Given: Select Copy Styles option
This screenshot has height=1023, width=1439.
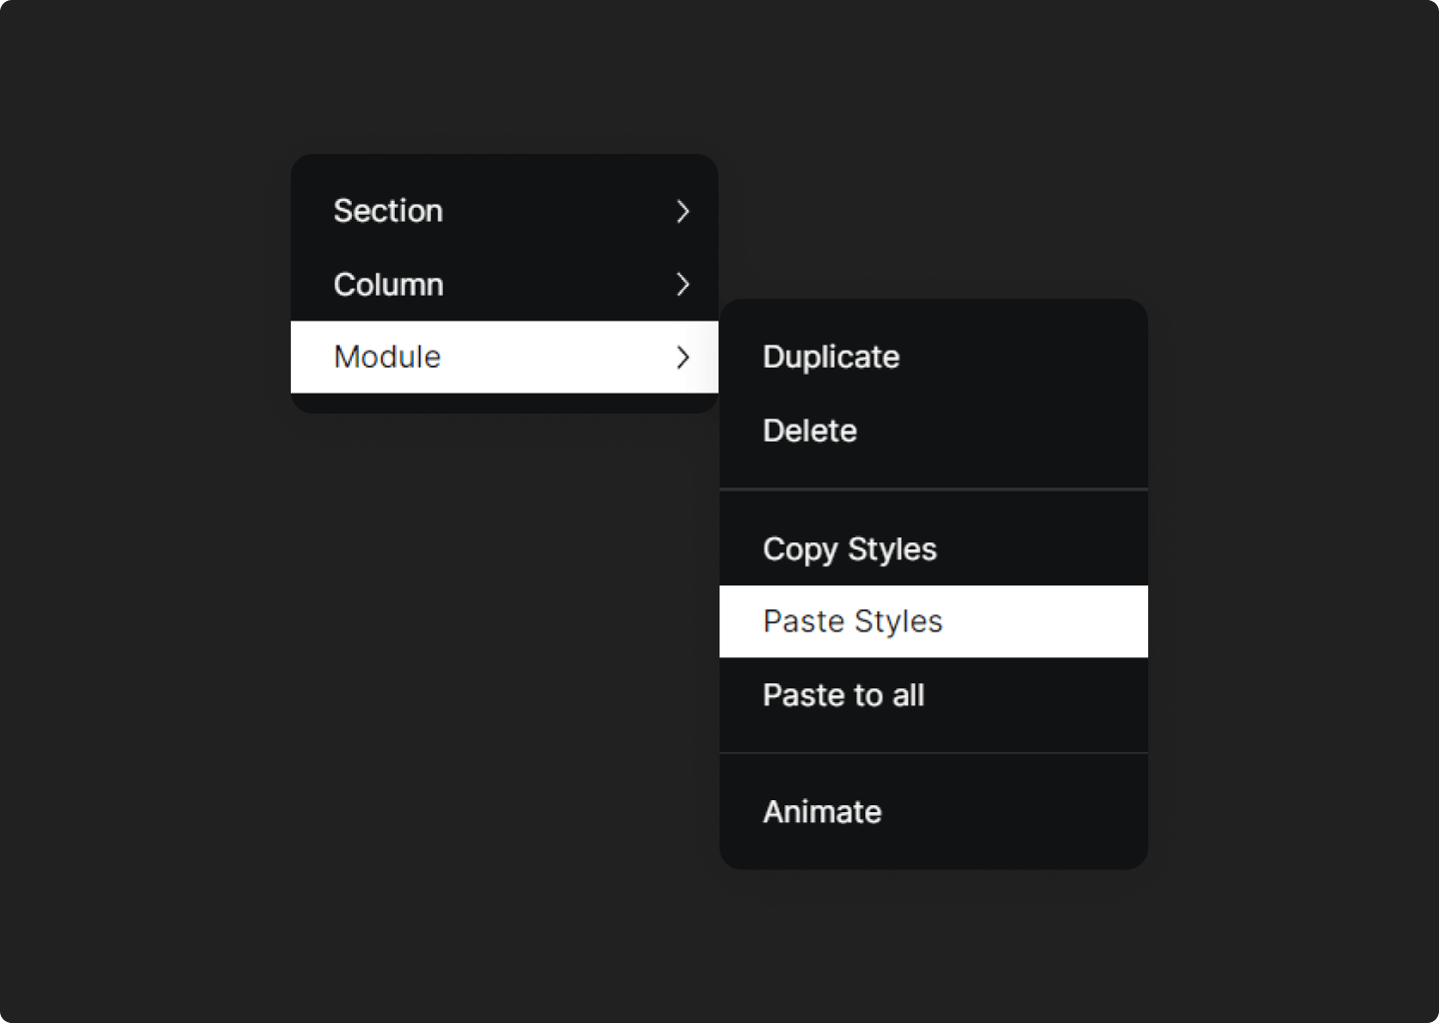Looking at the screenshot, I should [848, 548].
